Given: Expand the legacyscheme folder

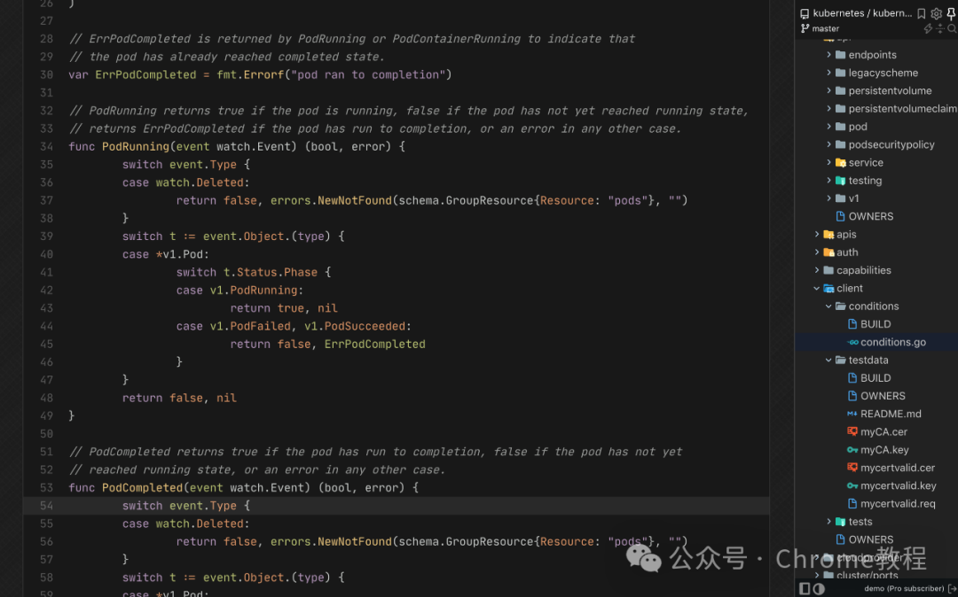Looking at the screenshot, I should [x=829, y=73].
